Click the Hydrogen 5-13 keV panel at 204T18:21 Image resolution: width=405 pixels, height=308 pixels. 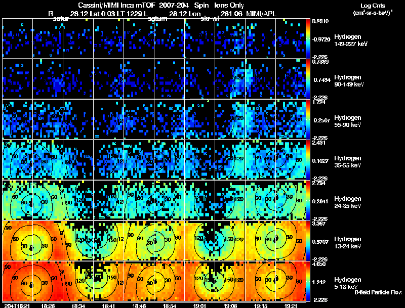[17, 281]
